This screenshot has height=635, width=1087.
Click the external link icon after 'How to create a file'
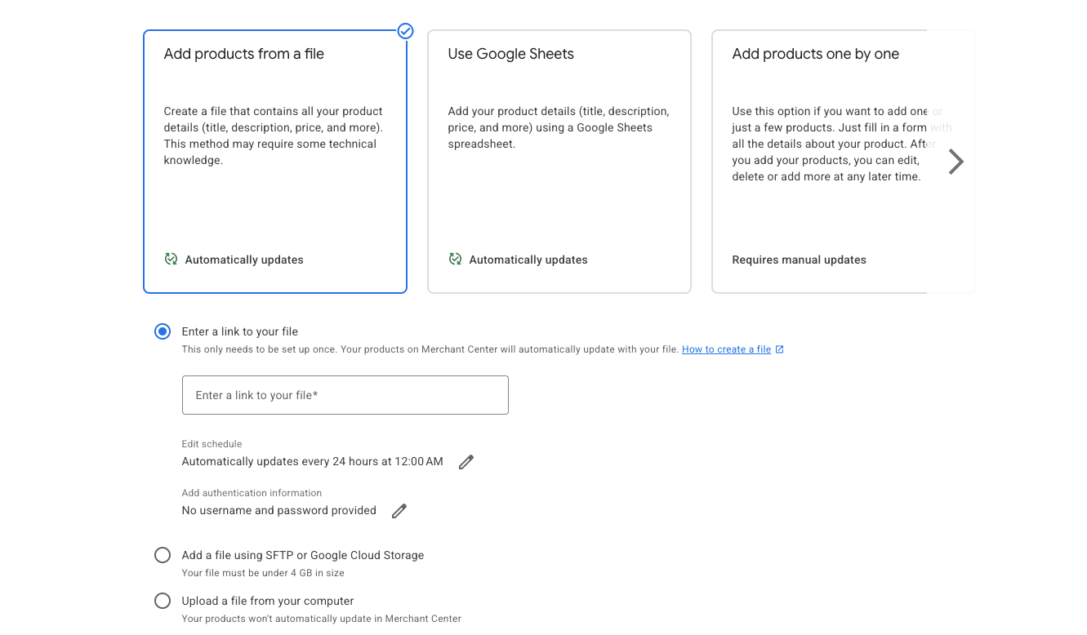[779, 349]
